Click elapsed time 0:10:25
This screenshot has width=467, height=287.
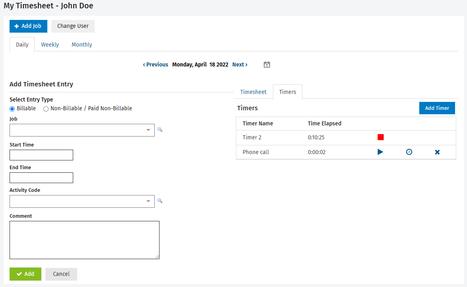tap(316, 137)
